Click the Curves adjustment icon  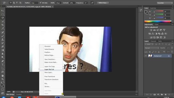158,30
